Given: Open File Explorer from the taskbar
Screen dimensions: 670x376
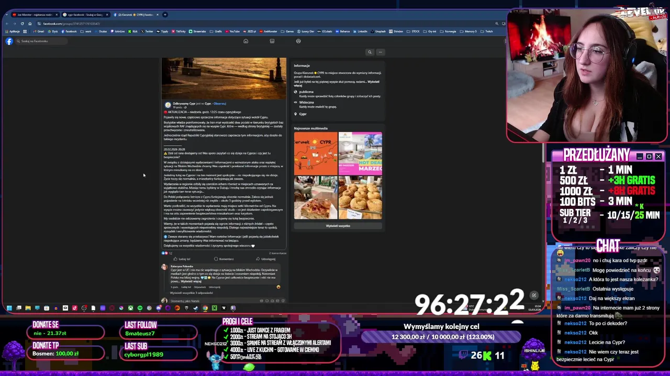Looking at the screenshot, I should pos(28,308).
